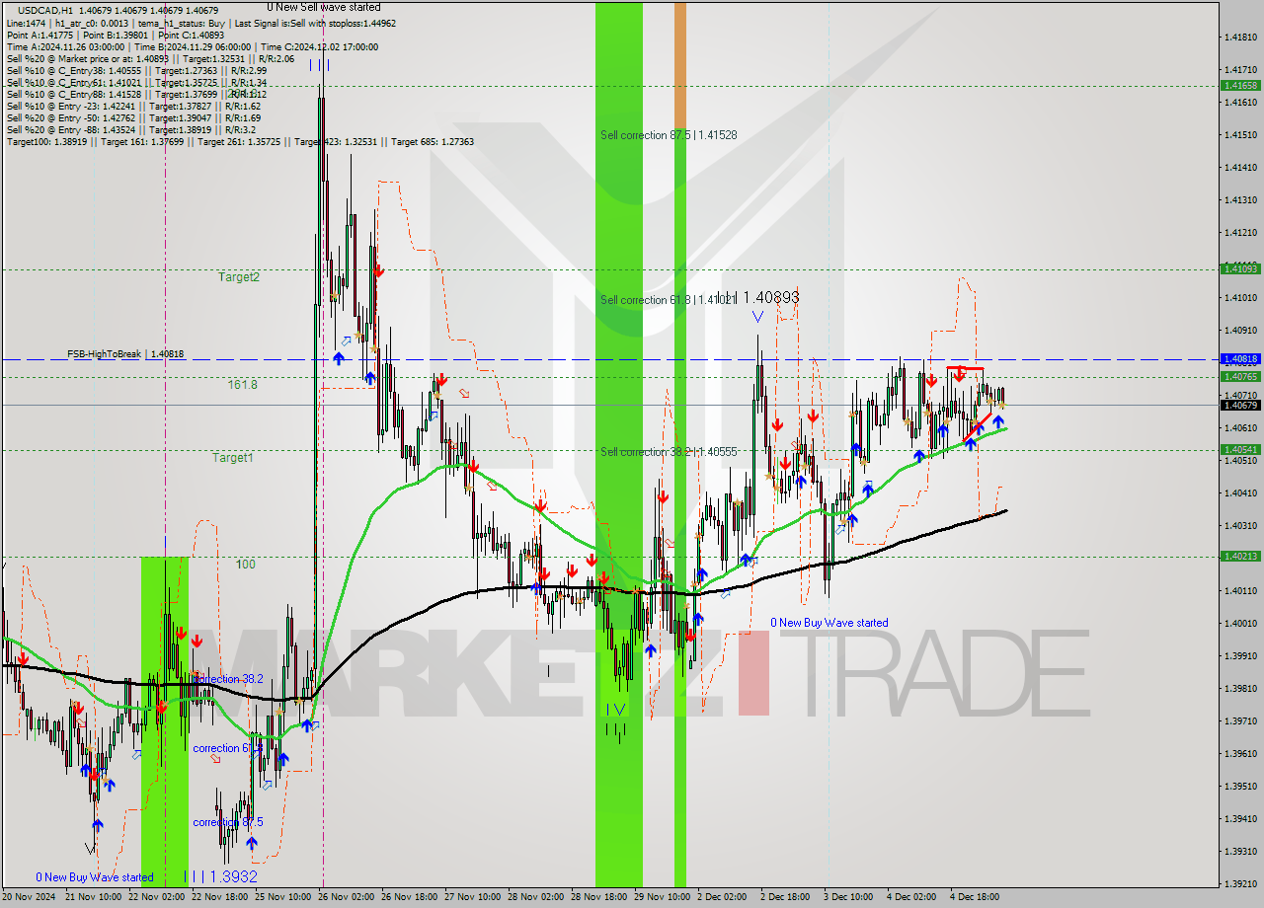Click the '20 Nov 2024' time axis label
1264x908 pixels.
(x=31, y=897)
